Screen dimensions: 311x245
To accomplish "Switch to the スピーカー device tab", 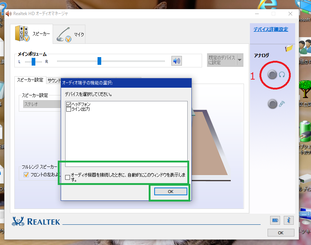I will point(32,34).
